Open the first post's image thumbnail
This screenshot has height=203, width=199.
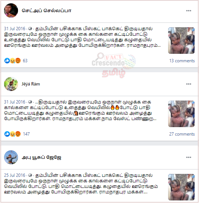(181, 41)
